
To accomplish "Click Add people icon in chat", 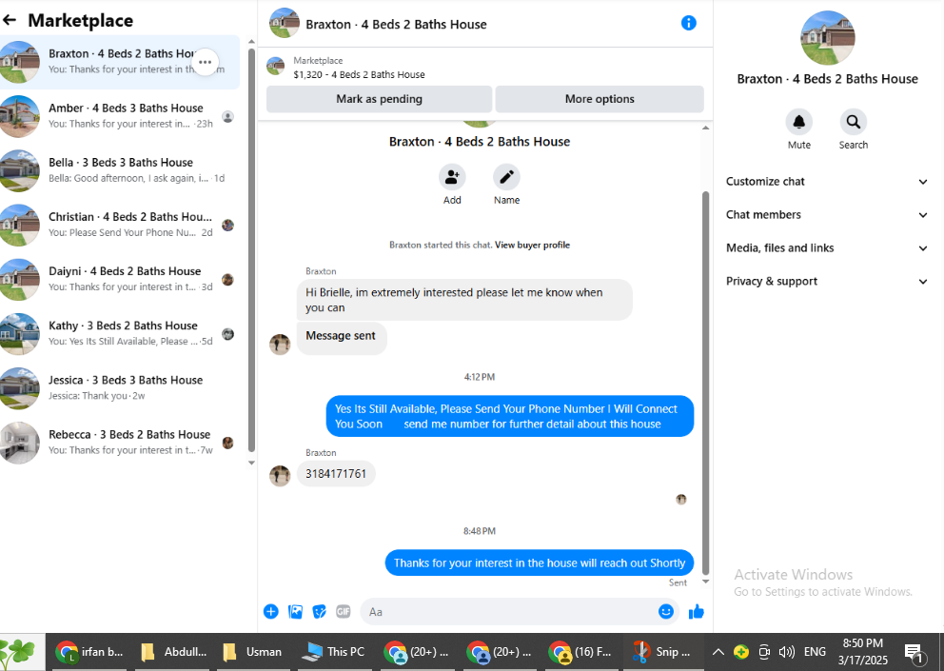I will (x=452, y=177).
